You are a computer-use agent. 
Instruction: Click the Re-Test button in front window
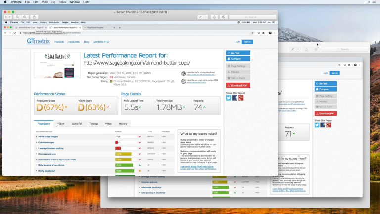(x=238, y=53)
